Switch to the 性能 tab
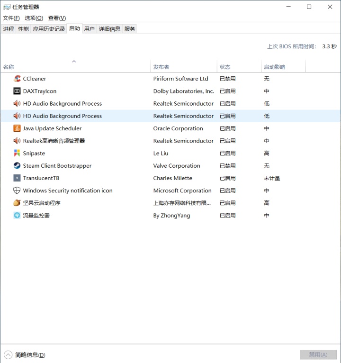Image resolution: width=341 pixels, height=363 pixels. (x=23, y=29)
